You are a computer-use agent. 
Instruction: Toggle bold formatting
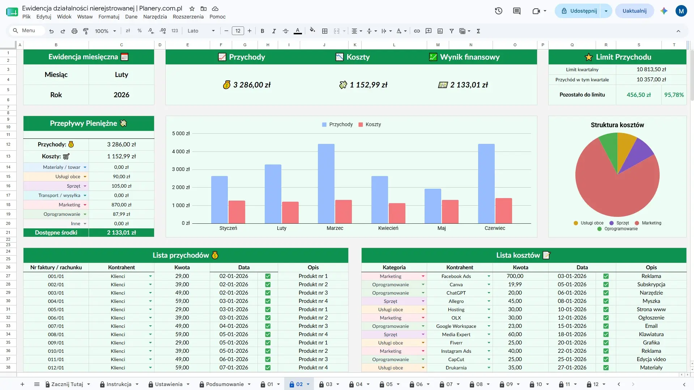263,31
